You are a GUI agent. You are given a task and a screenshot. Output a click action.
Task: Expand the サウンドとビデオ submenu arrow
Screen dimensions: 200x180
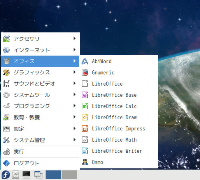pos(74,83)
